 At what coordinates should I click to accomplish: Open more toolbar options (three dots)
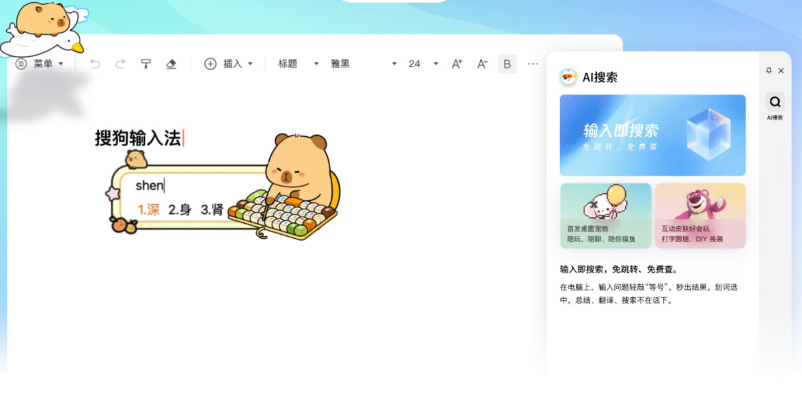coord(533,64)
